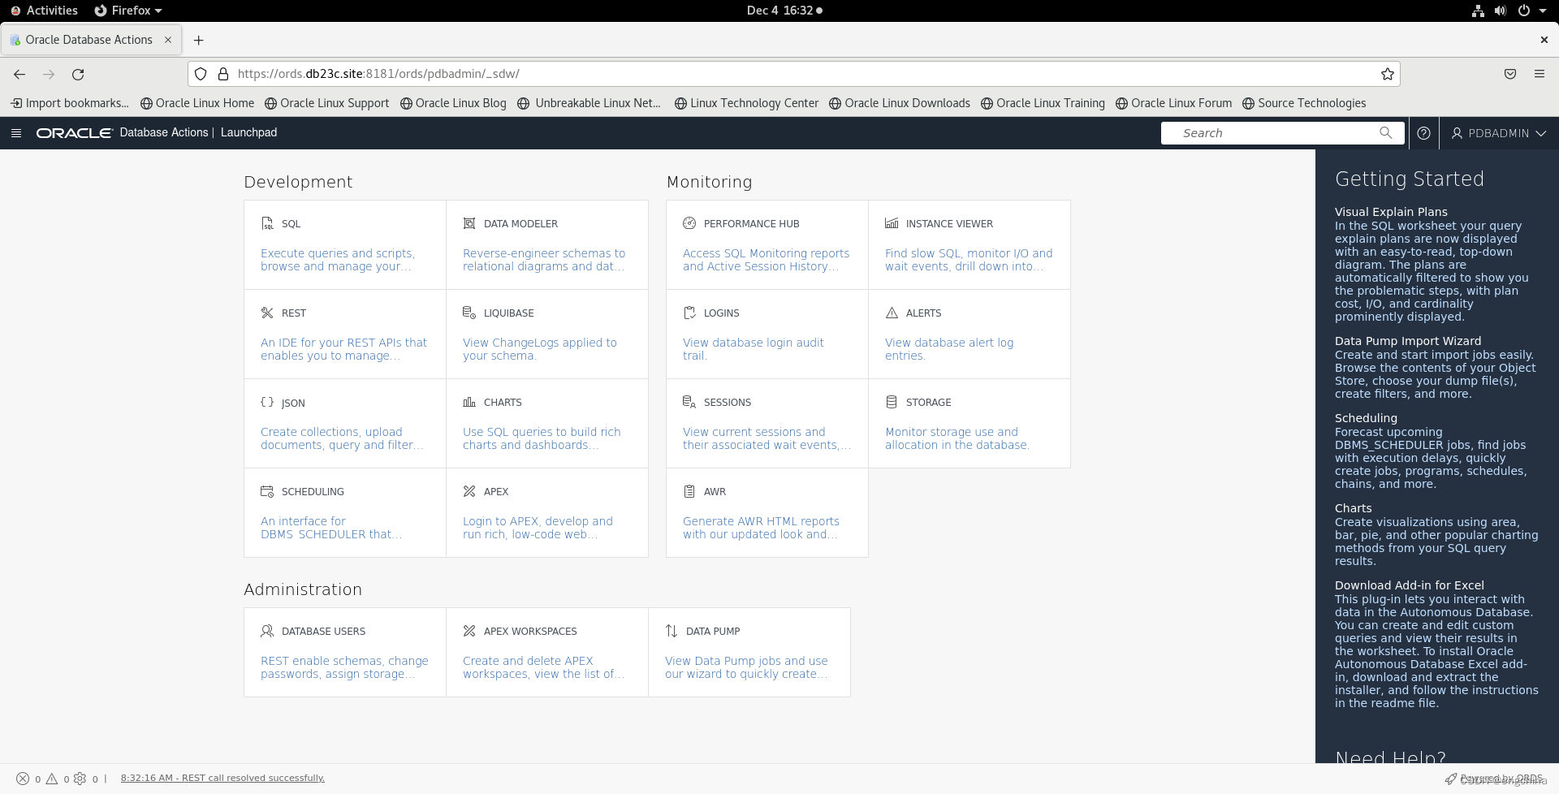Follow the Oracle Linux Blog bookmark

452,103
